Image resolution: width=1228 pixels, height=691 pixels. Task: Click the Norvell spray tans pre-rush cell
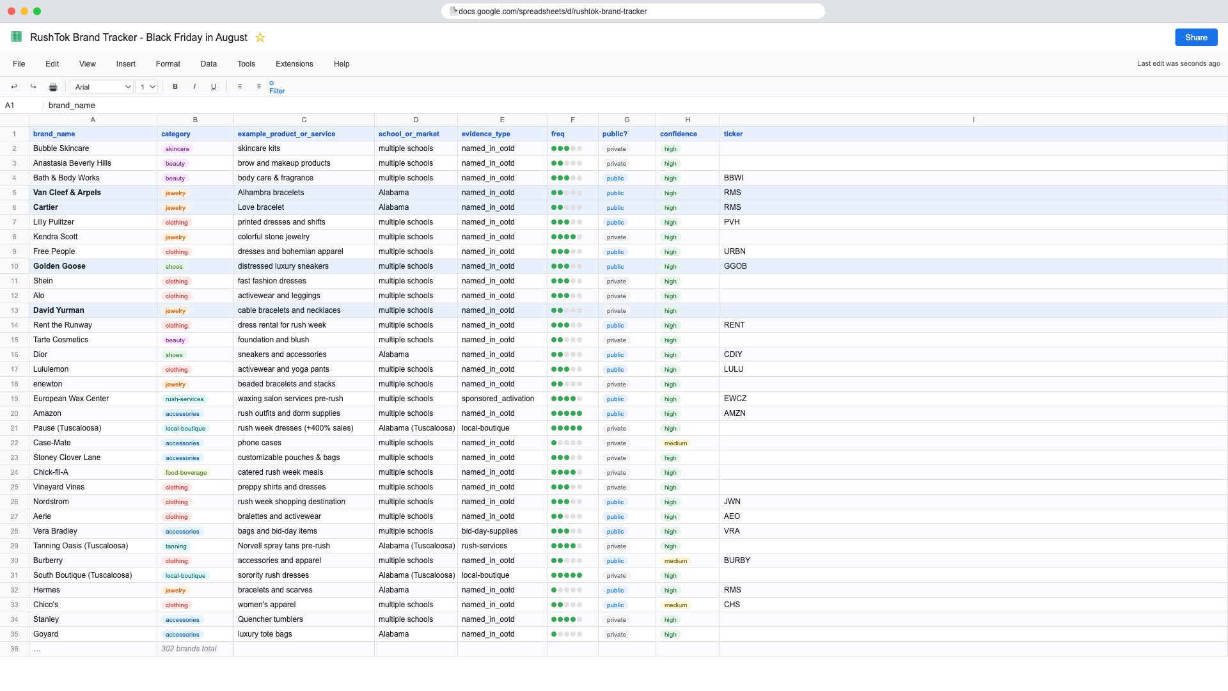(x=304, y=546)
